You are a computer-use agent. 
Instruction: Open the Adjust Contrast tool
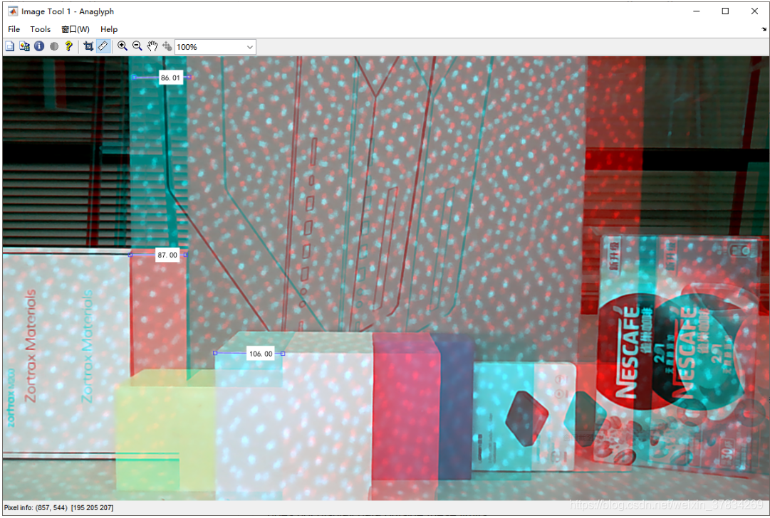[53, 46]
